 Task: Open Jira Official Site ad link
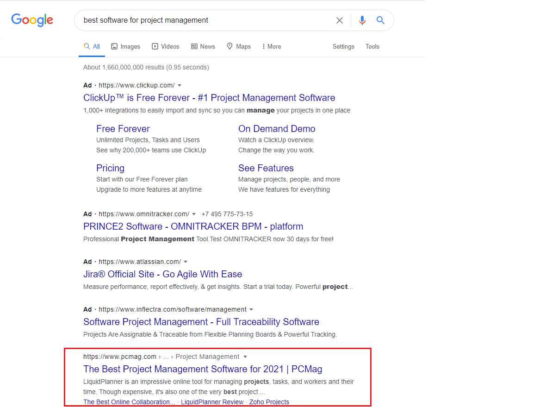point(162,274)
